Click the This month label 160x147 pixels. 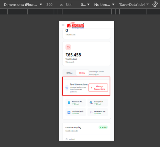pyautogui.click(x=70, y=62)
